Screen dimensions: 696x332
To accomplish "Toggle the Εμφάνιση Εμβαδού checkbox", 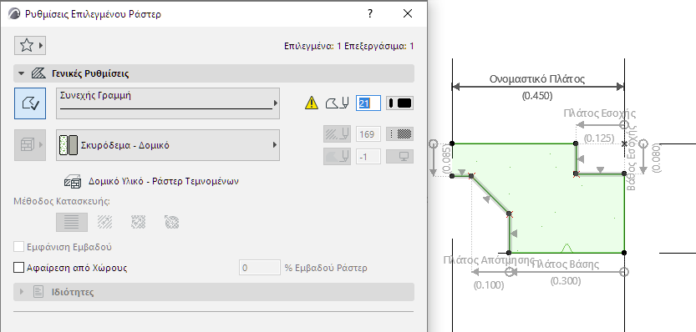I will [x=18, y=247].
